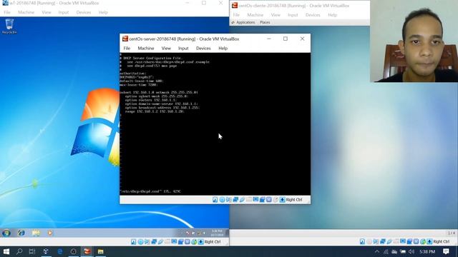The width and height of the screenshot is (458, 257).
Task: Open Windows 10 taskbar search
Action: (x=19, y=251)
